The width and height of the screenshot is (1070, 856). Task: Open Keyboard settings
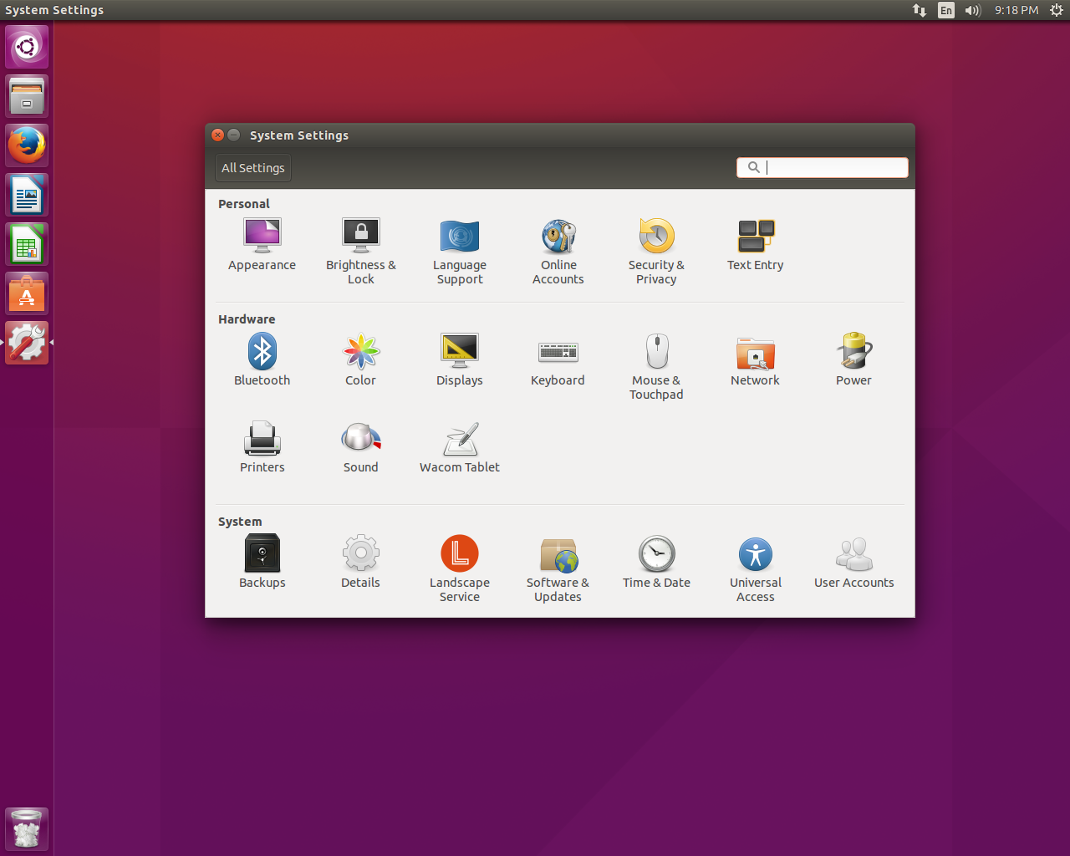coord(558,360)
